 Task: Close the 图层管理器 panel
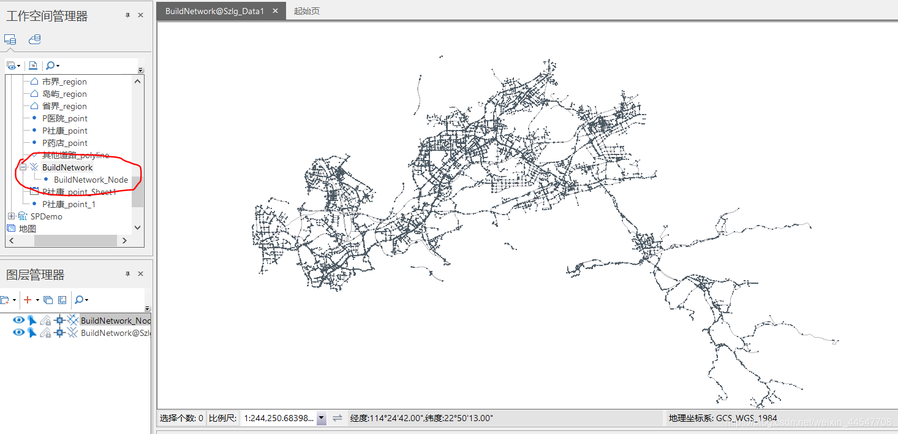141,274
